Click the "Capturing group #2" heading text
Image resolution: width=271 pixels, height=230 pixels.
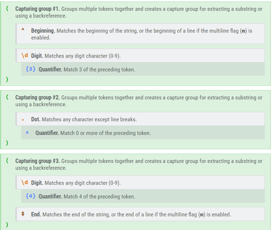[37, 98]
